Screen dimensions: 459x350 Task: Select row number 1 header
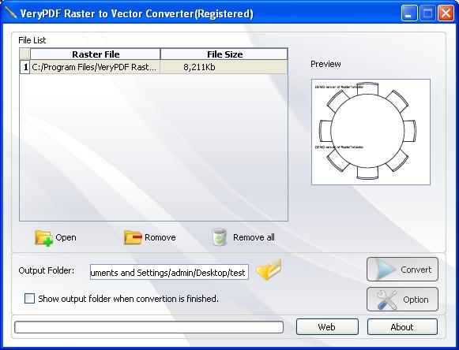[x=24, y=67]
